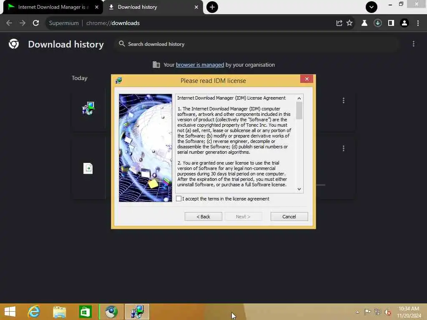Close the Internet Download Manager tab

(97, 7)
